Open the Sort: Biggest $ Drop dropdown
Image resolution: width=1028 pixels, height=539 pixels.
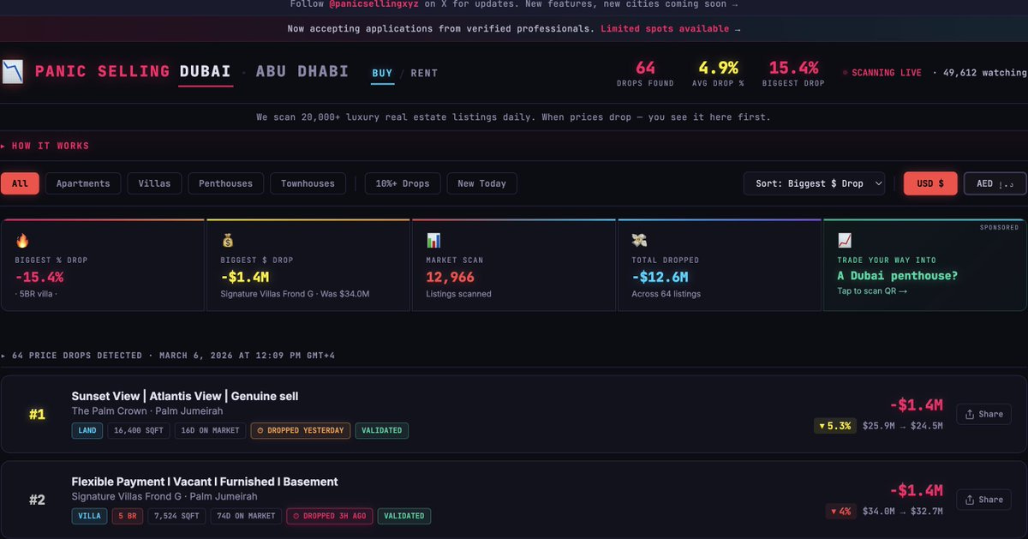pos(815,183)
